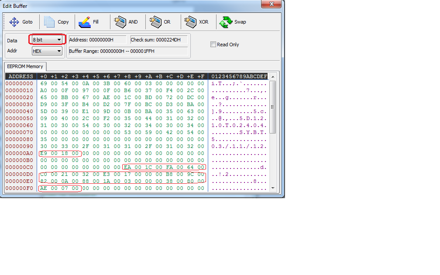Click the Copy buffer icon
Viewport: 440px width, 275px height.
(49, 22)
